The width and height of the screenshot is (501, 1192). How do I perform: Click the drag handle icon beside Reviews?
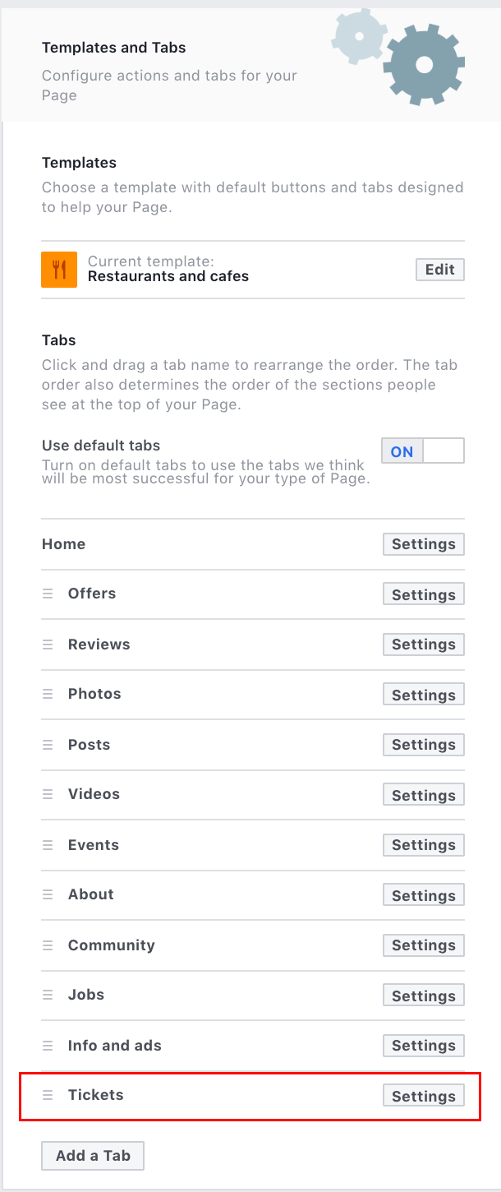coord(48,645)
